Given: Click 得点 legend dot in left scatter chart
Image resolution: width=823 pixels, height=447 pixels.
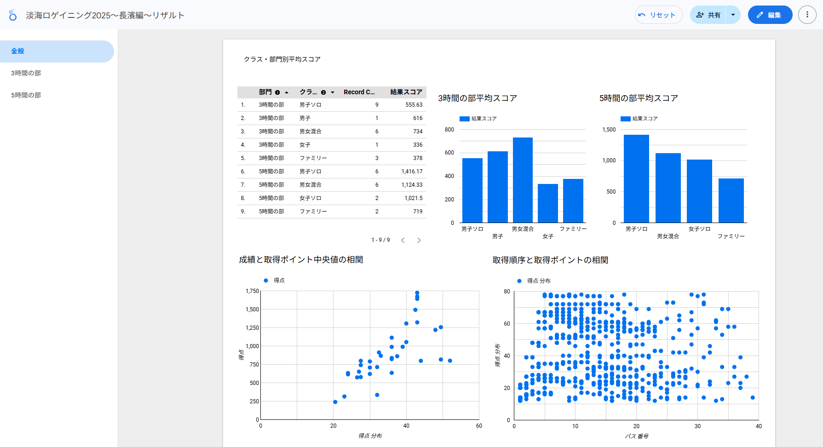Looking at the screenshot, I should (x=266, y=281).
